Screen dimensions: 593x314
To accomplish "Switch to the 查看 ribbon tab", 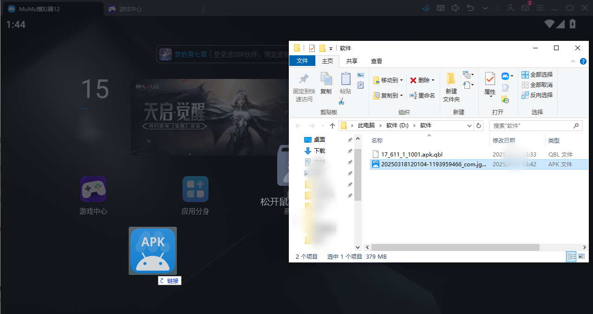I will click(x=376, y=61).
